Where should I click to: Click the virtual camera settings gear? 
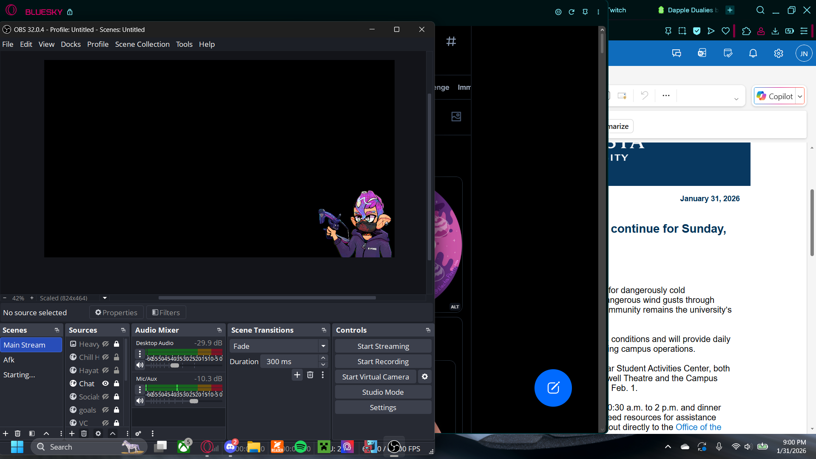point(424,377)
